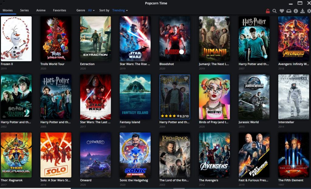Open Popcorn Time settings gear
Viewport: 311px width, 189px height.
tap(309, 11)
